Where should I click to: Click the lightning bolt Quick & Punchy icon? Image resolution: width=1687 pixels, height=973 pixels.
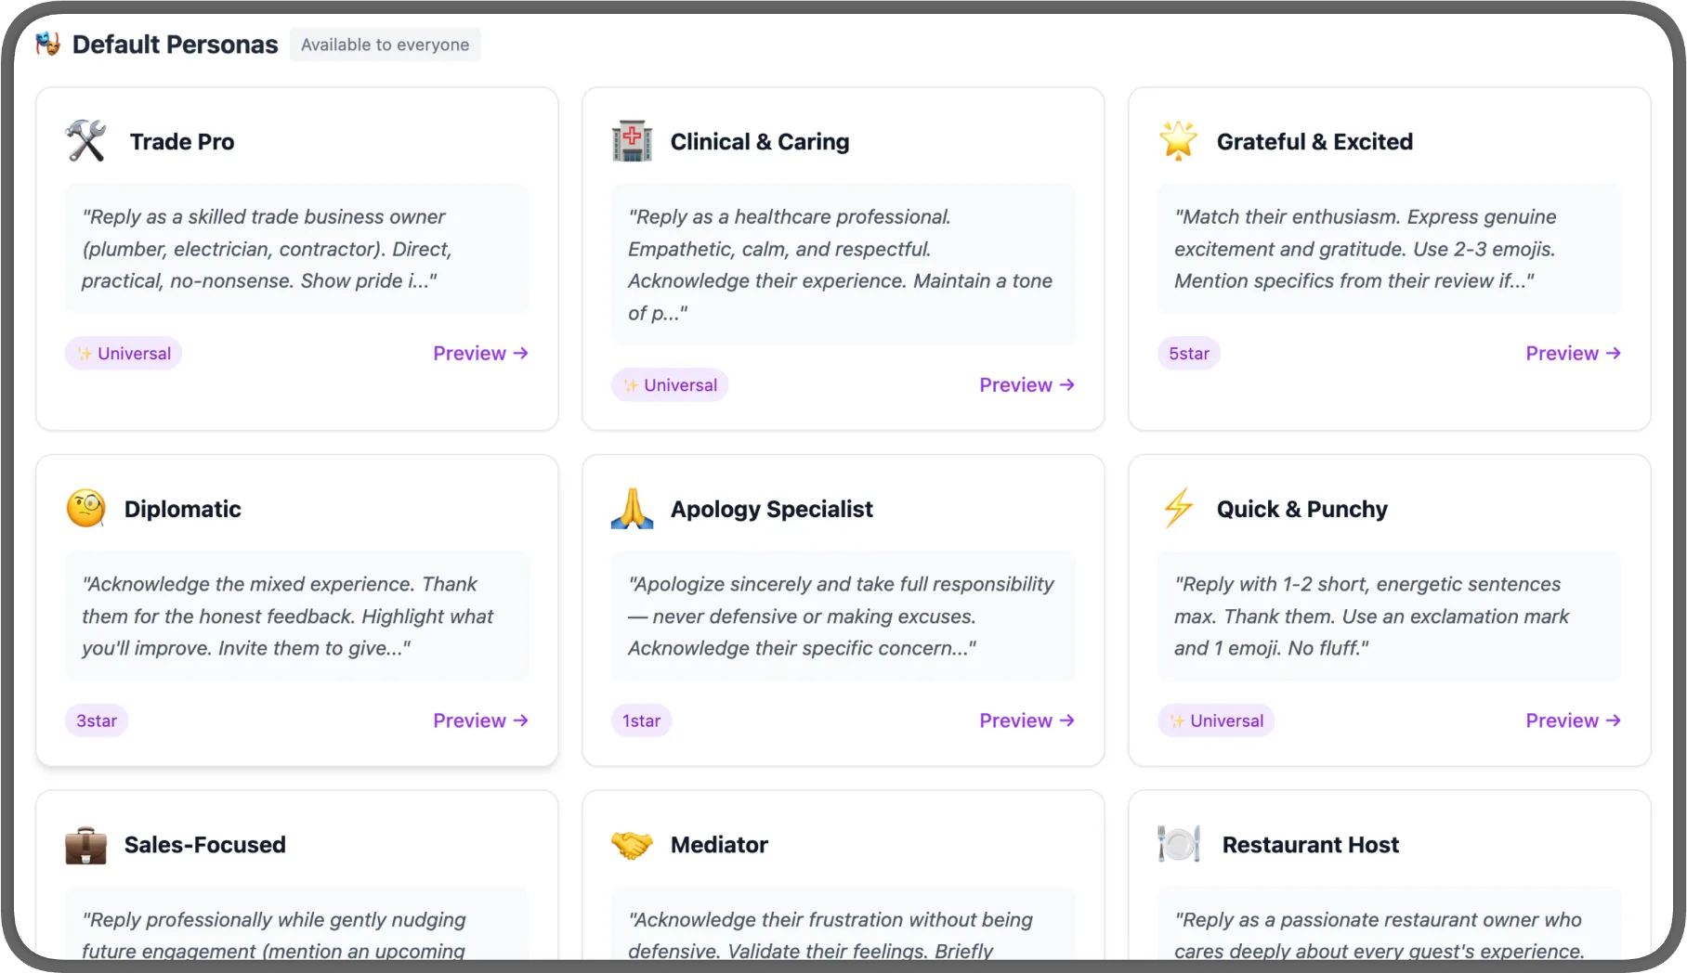(1178, 509)
